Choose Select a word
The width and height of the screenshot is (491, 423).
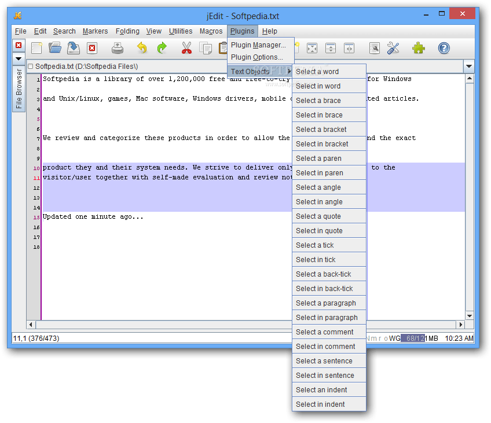click(x=329, y=72)
